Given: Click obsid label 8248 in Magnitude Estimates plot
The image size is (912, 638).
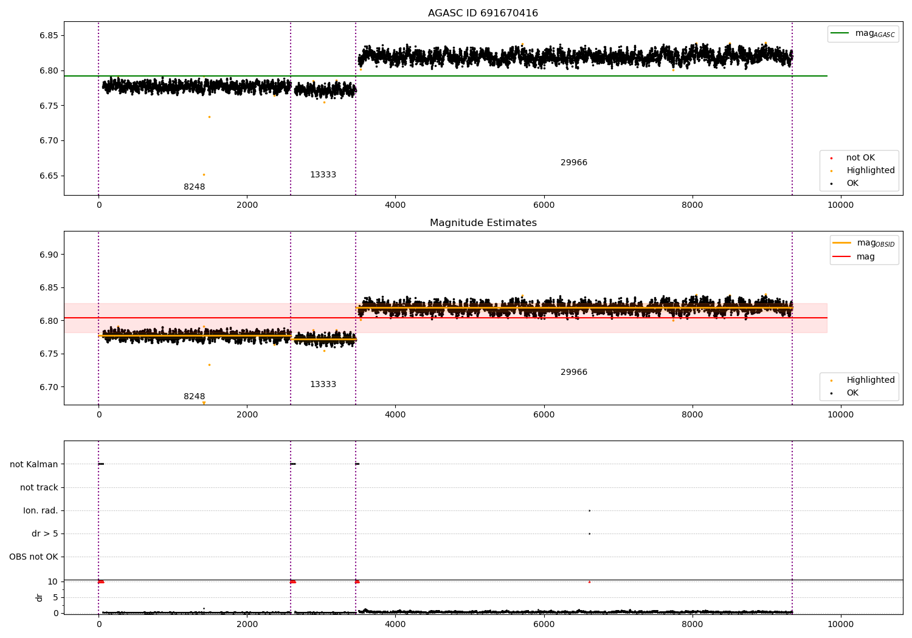Looking at the screenshot, I should [195, 397].
